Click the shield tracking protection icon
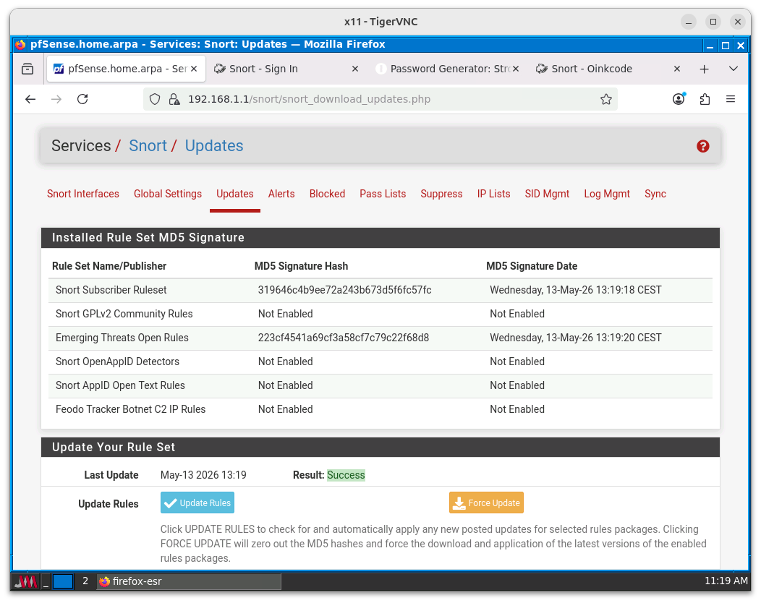 (155, 100)
